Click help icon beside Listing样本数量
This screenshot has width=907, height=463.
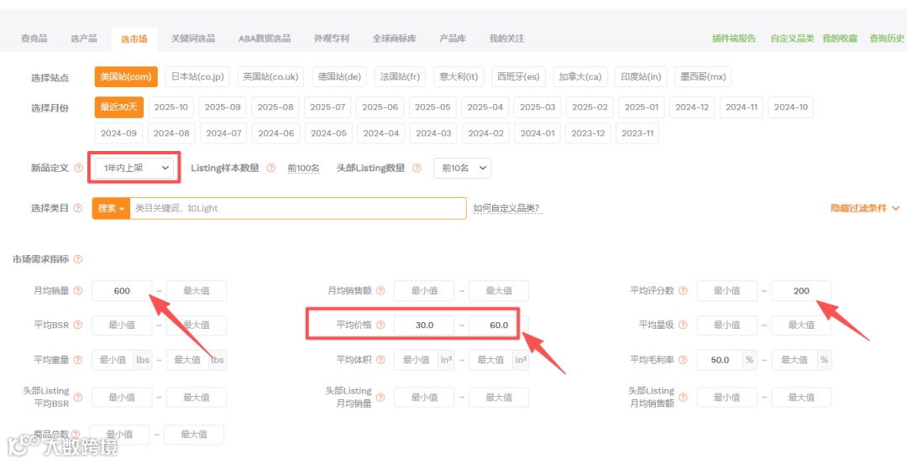point(270,169)
